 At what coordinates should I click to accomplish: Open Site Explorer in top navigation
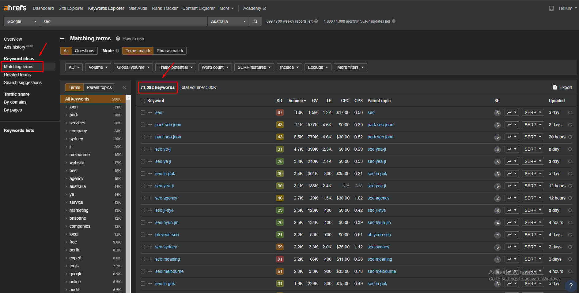pos(71,8)
